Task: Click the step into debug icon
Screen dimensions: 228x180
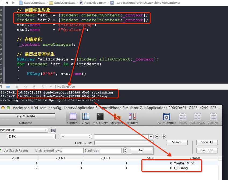Action: tap(34, 87)
